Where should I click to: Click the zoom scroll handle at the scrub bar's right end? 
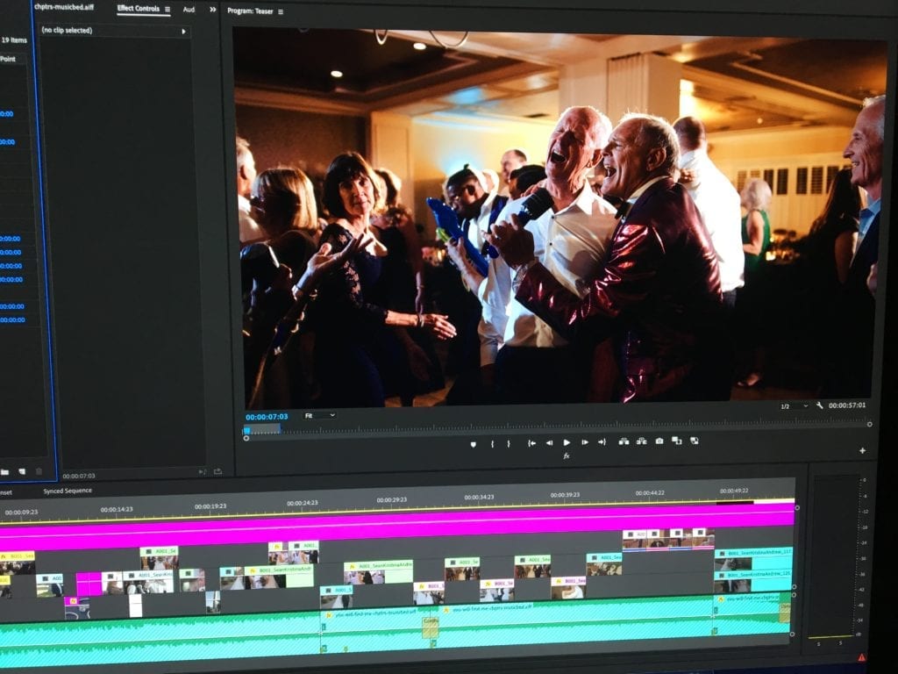coord(869,424)
